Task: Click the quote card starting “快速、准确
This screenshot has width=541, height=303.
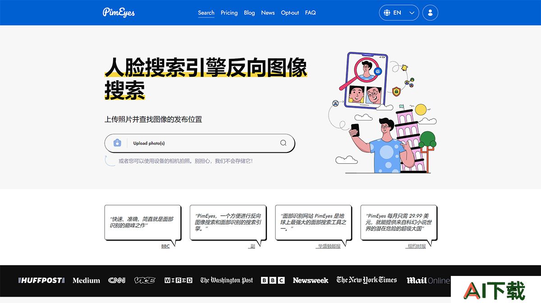Action: coord(142,222)
